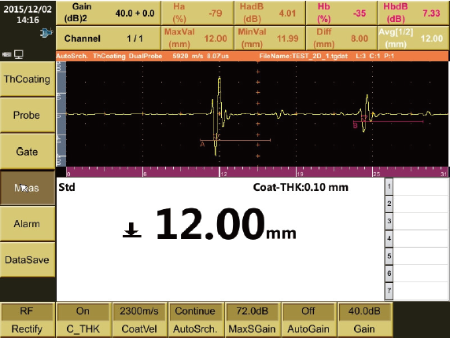This screenshot has width=450, height=338.
Task: Click the USB storage status icon
Action: click(x=6, y=54)
